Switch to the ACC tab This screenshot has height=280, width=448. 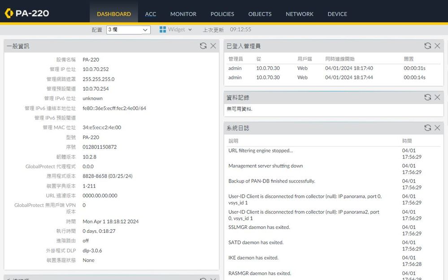[151, 14]
